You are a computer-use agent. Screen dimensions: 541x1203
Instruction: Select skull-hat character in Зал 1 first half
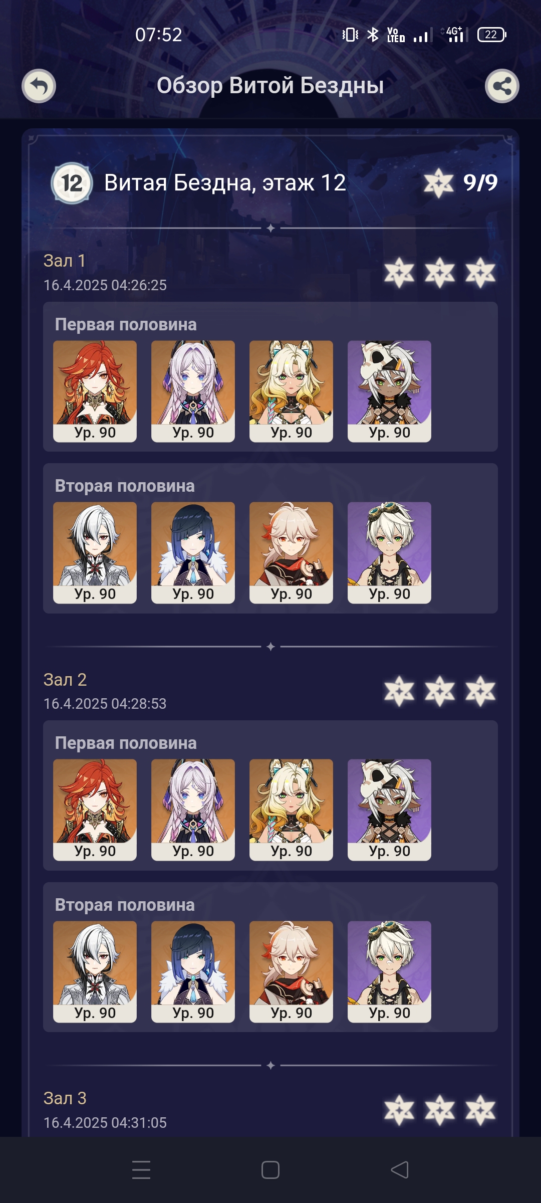point(389,391)
